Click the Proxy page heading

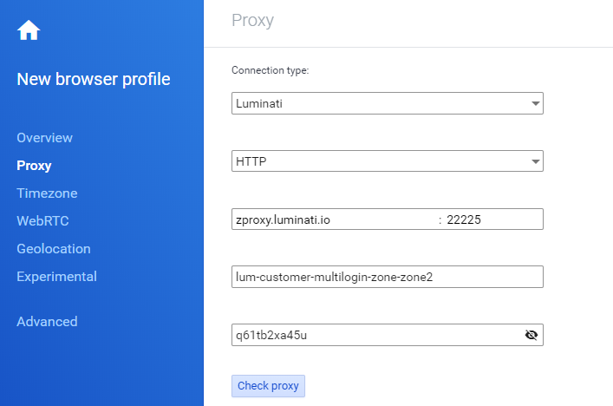click(x=252, y=21)
